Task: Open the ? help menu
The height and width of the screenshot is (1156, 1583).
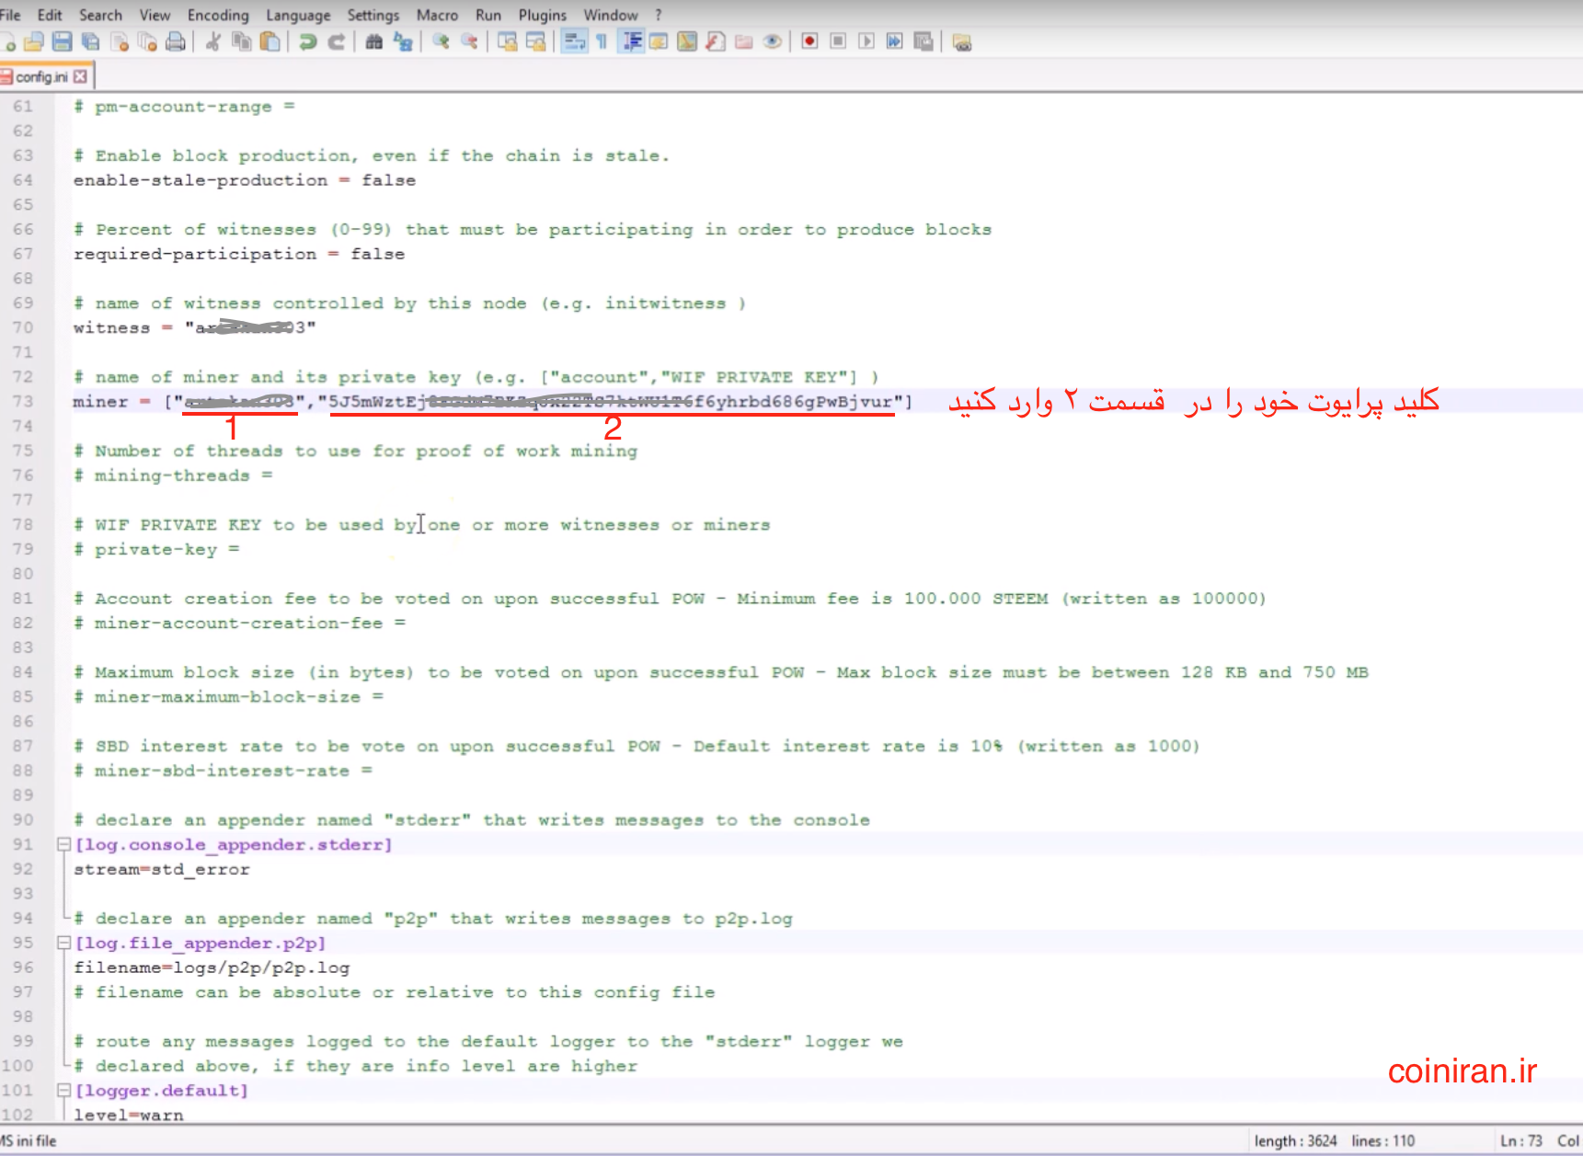Action: (659, 15)
